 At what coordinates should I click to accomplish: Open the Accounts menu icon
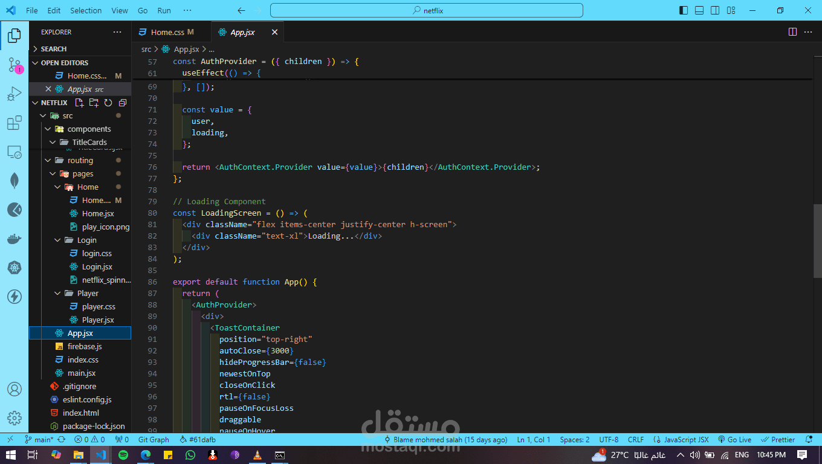[15, 389]
